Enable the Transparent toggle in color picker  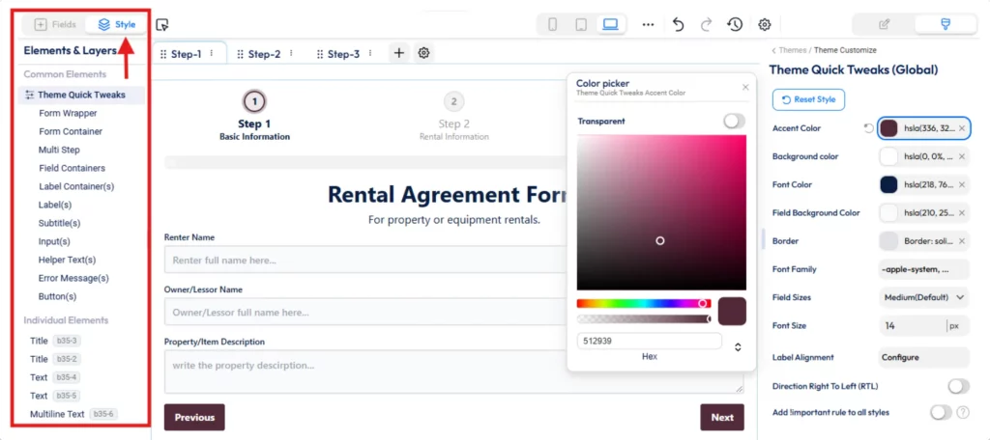pyautogui.click(x=734, y=121)
